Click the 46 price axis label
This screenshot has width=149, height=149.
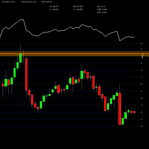tap(142, 112)
